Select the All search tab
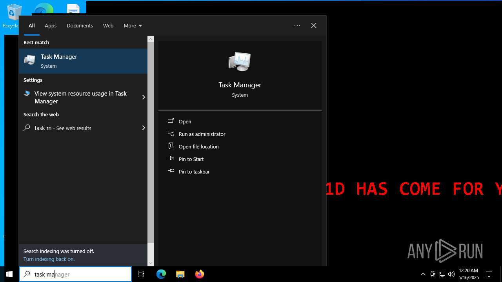Screen dimensions: 502x282 coord(31,25)
